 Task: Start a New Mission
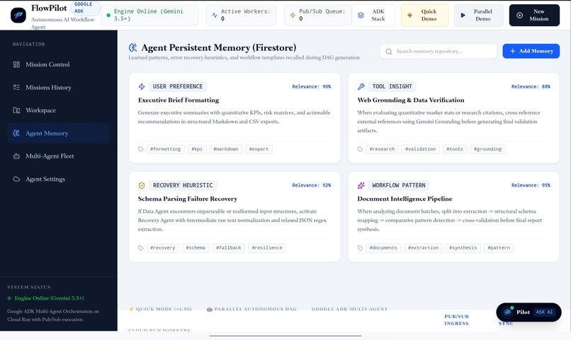tap(534, 16)
